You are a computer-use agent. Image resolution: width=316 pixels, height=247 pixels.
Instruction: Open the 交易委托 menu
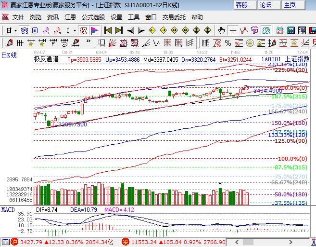(x=174, y=17)
